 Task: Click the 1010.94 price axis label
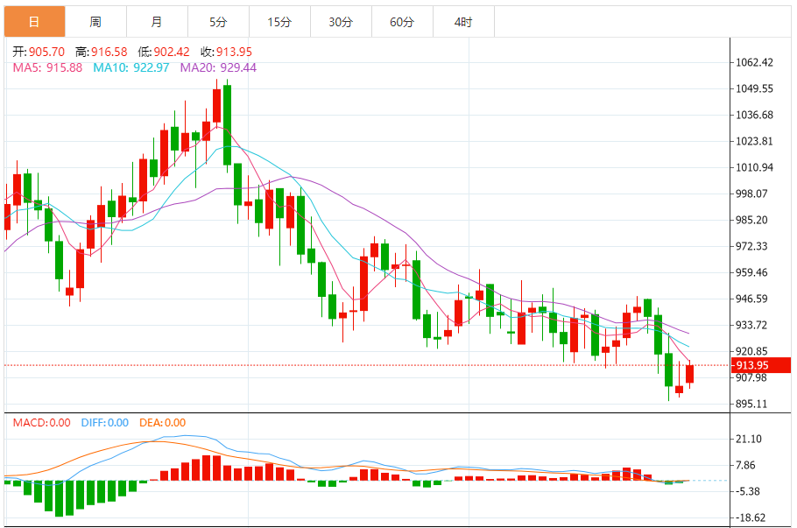pos(754,168)
